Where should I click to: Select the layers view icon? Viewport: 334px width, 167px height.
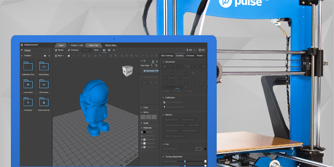coord(109,50)
